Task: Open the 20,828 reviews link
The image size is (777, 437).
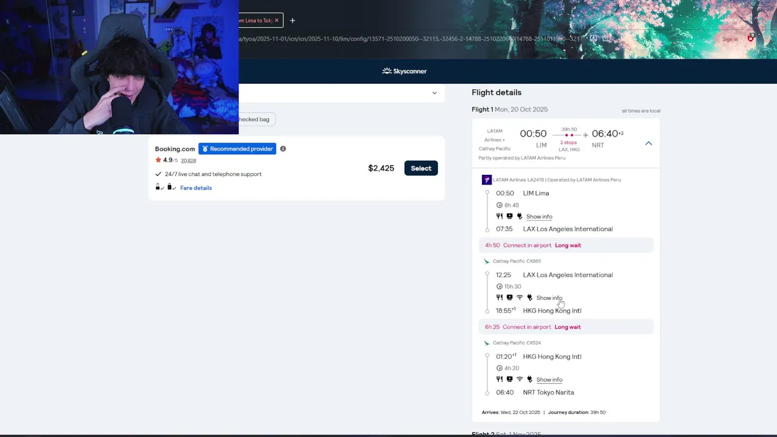Action: pyautogui.click(x=188, y=160)
